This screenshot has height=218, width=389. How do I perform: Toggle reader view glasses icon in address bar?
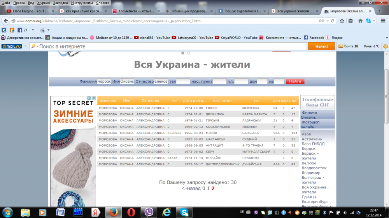[322, 21]
